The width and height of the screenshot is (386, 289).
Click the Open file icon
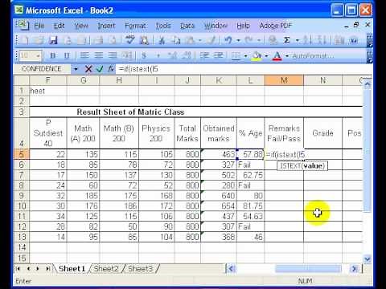[39, 40]
